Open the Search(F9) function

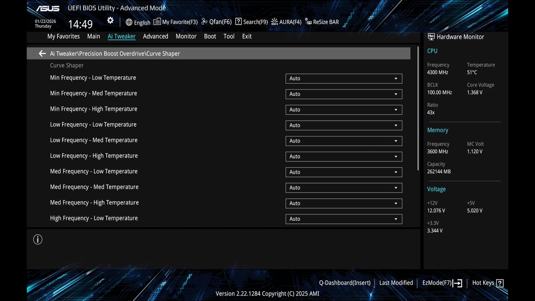(x=251, y=22)
